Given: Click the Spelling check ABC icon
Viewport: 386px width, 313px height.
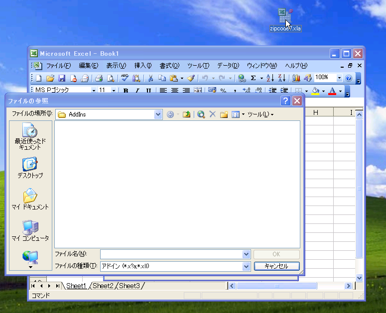Looking at the screenshot, I should (x=125, y=78).
